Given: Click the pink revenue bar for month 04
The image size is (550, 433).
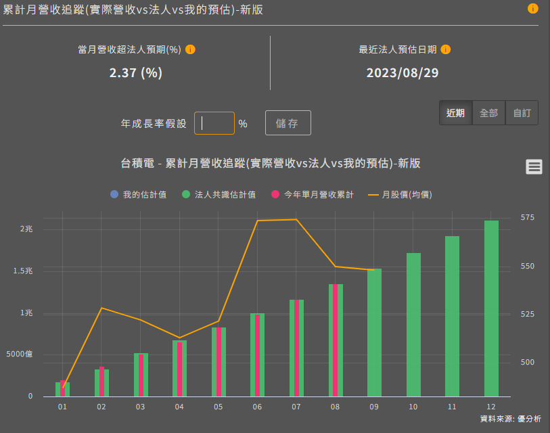Looking at the screenshot, I should point(179,369).
